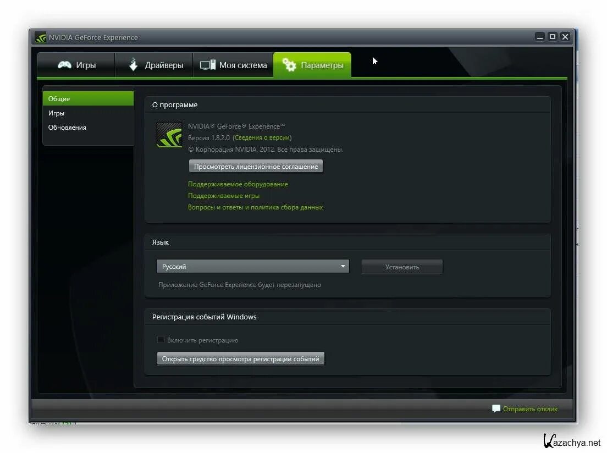Viewport: 607px width, 453px height.
Task: Click the gears icon on Параметры tab
Action: point(289,65)
